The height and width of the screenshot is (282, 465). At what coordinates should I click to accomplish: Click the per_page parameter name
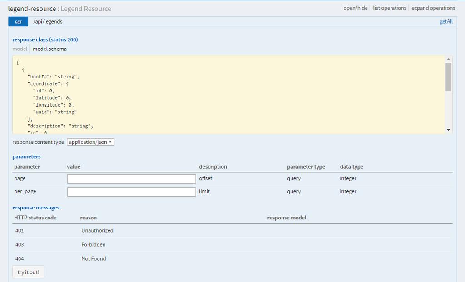[x=25, y=192]
